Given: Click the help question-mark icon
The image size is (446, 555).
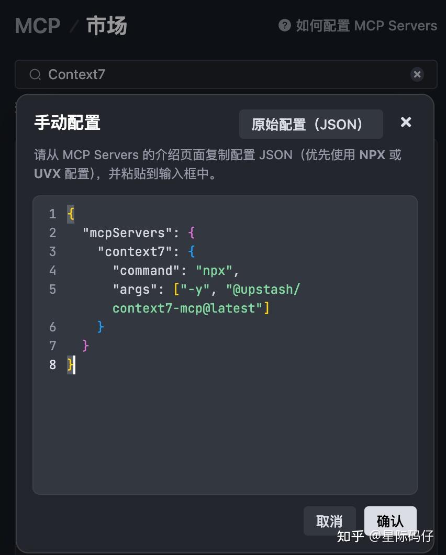Looking at the screenshot, I should point(283,25).
